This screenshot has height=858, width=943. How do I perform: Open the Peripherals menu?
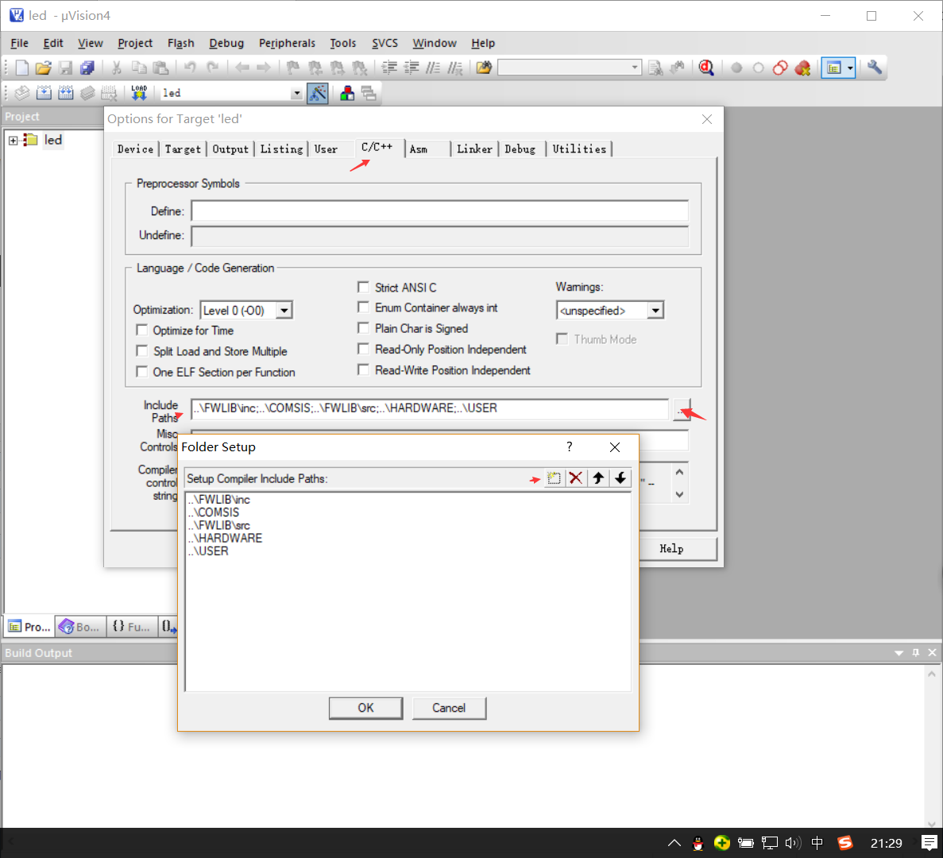[287, 43]
